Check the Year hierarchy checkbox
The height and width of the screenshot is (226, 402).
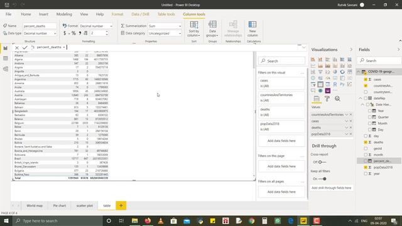(370, 110)
